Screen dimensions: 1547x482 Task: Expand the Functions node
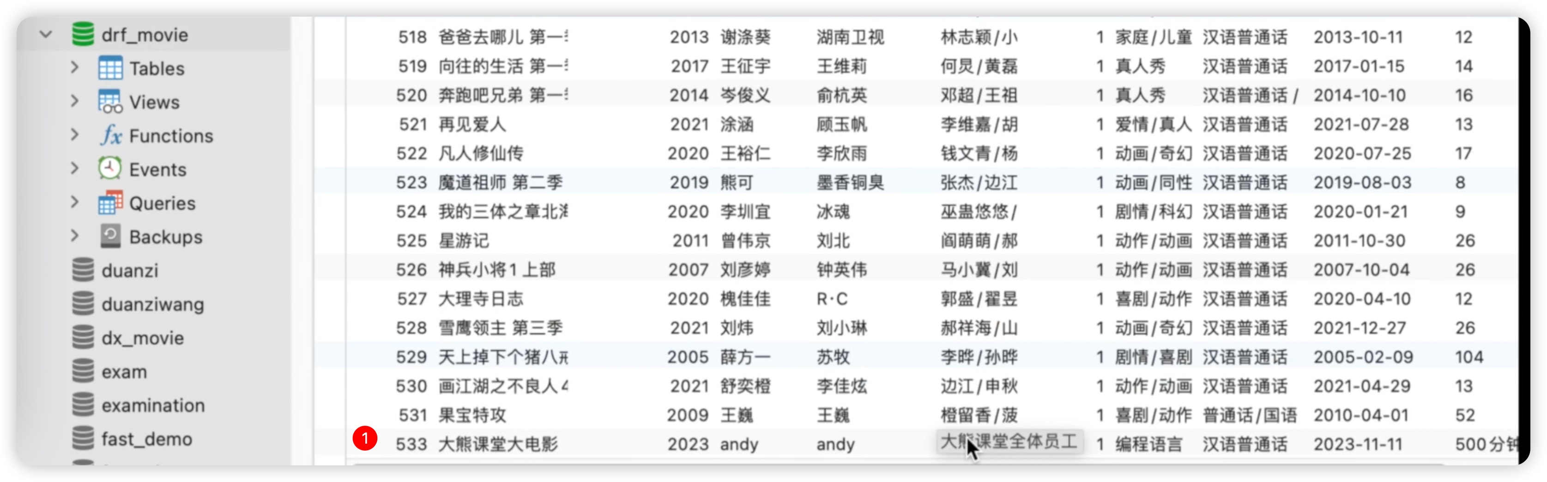[74, 135]
